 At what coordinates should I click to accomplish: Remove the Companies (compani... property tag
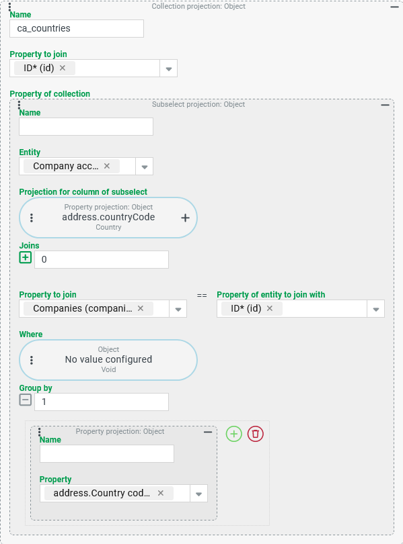[x=141, y=308]
